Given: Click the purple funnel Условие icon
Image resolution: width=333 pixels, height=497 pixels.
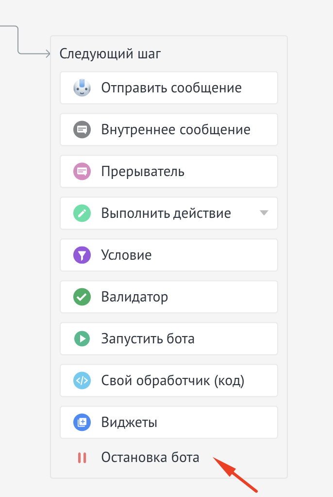Looking at the screenshot, I should coord(82,255).
